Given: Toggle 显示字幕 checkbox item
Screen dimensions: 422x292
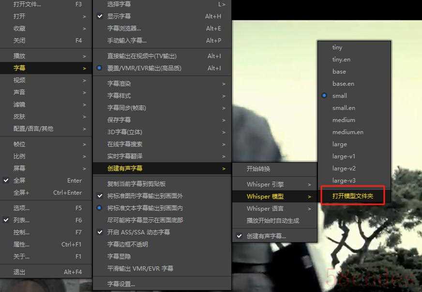Looking at the screenshot, I should point(162,16).
